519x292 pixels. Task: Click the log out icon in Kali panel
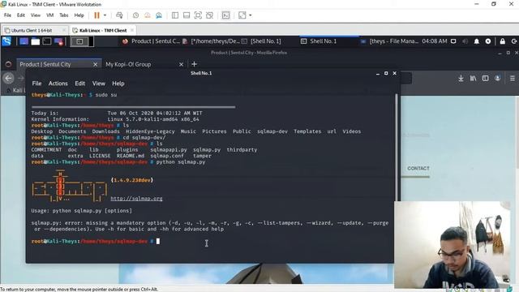(x=514, y=41)
